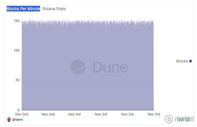Image resolution: width=197 pixels, height=127 pixels.
Task: Click the first Nov 3rd axis label
Action: (75, 114)
